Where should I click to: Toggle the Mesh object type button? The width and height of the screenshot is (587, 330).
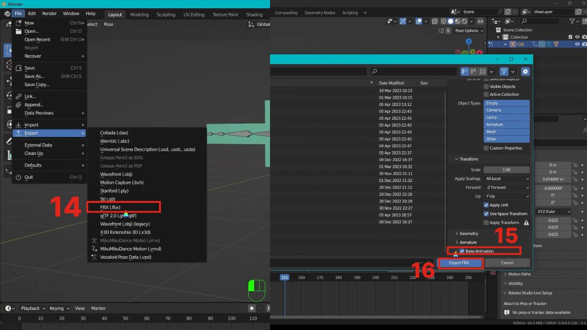(507, 132)
